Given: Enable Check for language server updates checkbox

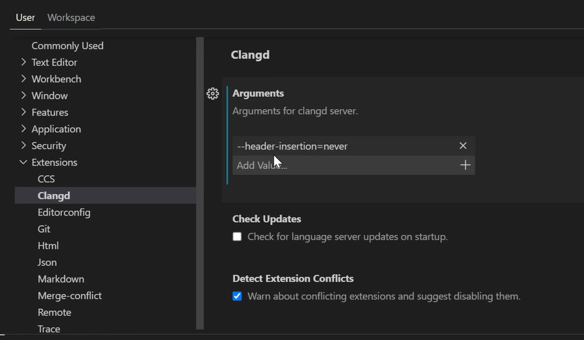Looking at the screenshot, I should tap(237, 237).
